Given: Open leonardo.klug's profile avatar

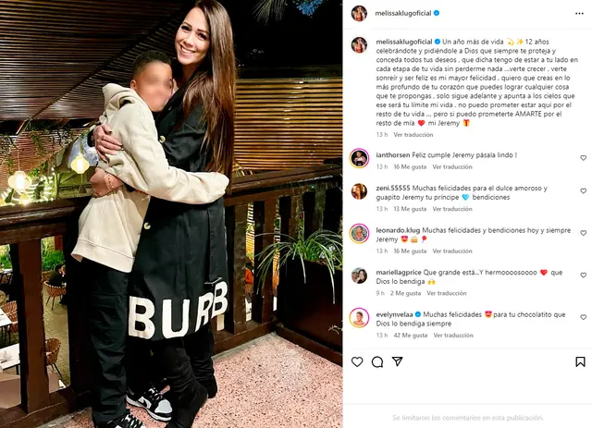Looking at the screenshot, I should tap(359, 234).
